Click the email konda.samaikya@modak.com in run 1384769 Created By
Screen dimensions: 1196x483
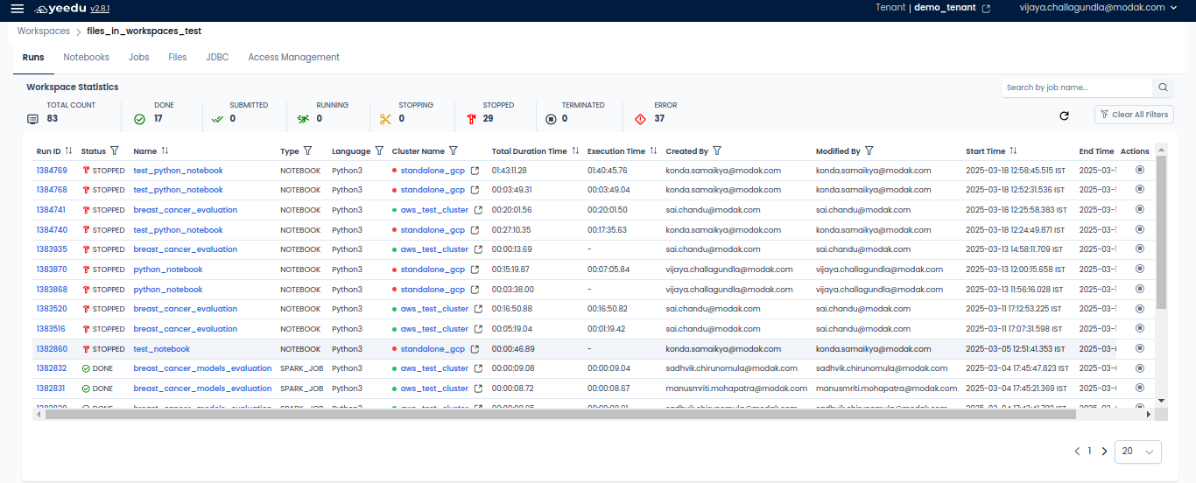pos(723,171)
